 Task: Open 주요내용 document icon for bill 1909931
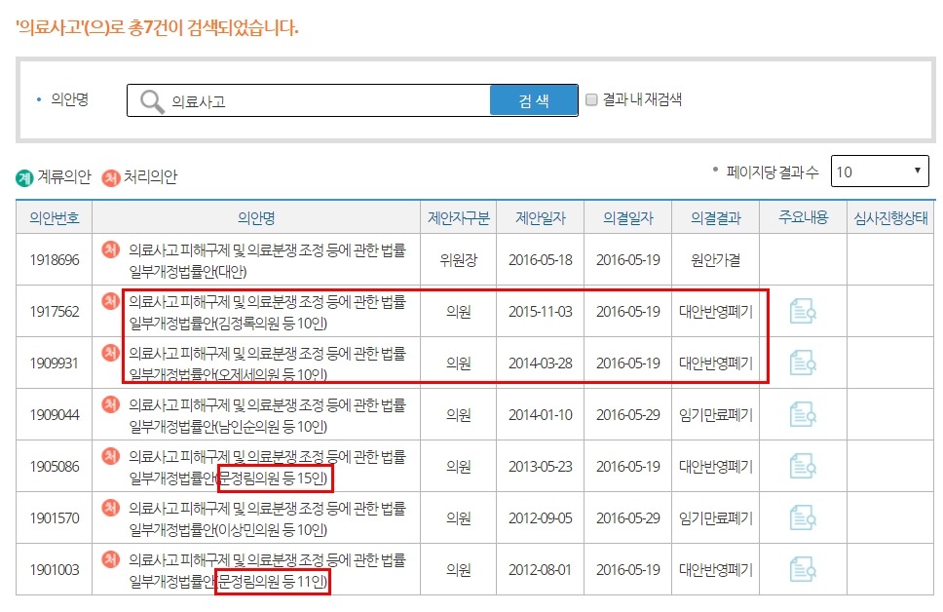click(x=801, y=363)
